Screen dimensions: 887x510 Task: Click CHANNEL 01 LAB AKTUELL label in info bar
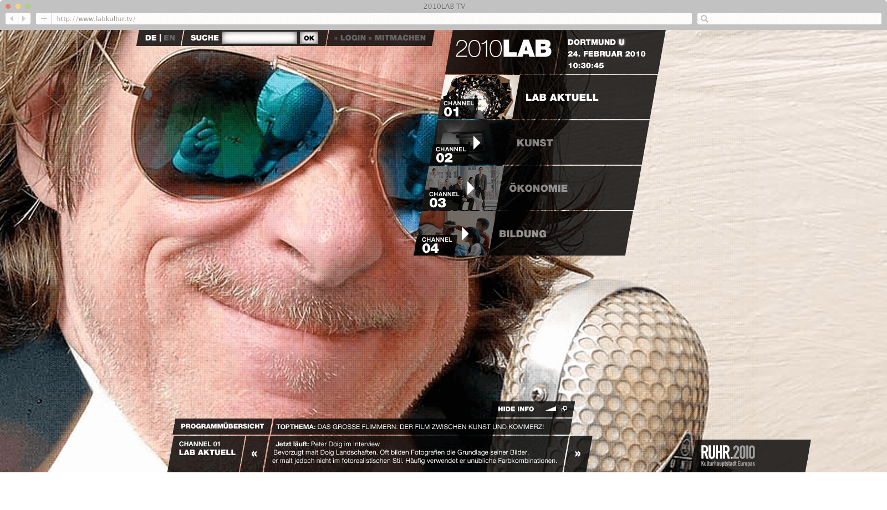(x=207, y=448)
